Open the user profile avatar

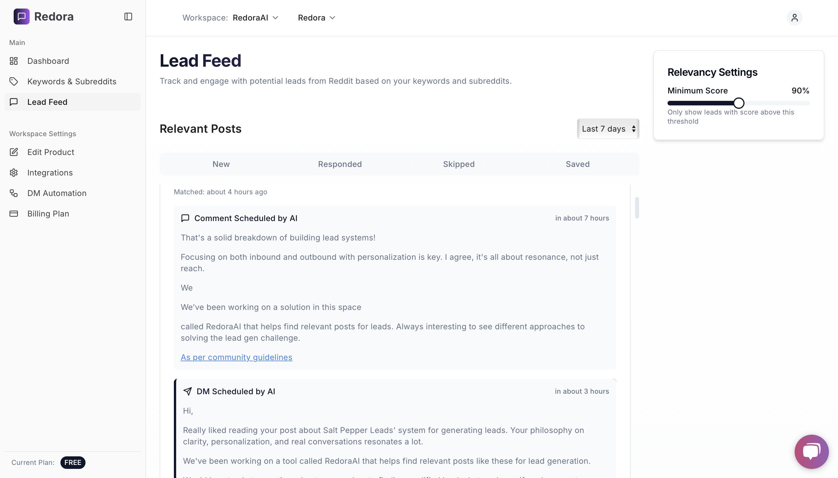point(794,18)
